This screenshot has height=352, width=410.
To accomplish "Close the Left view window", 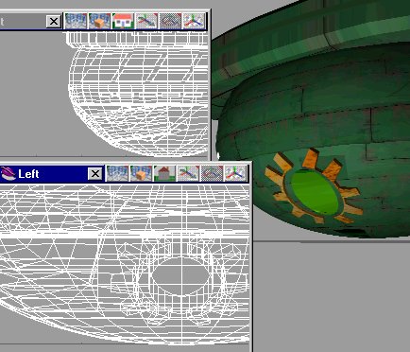I will [x=95, y=173].
